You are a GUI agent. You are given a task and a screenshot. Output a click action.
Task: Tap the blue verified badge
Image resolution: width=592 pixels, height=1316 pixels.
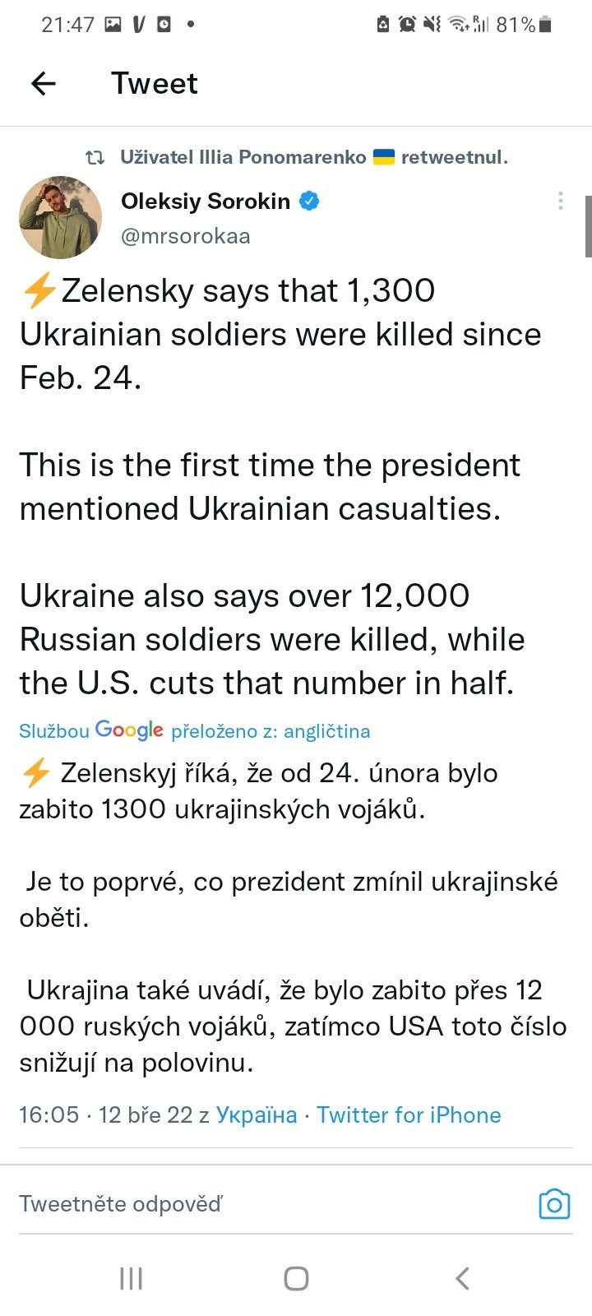[x=309, y=201]
